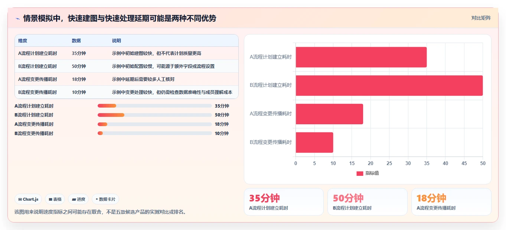The image size is (506, 230).
Task: Select the Chart.js chip
Action: click(29, 199)
